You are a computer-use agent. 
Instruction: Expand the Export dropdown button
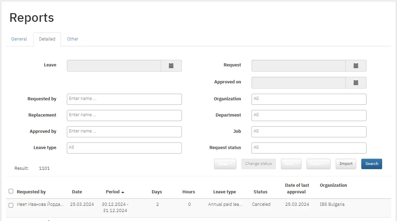click(318, 164)
